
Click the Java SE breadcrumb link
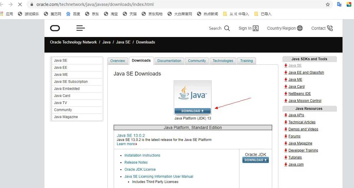123,42
